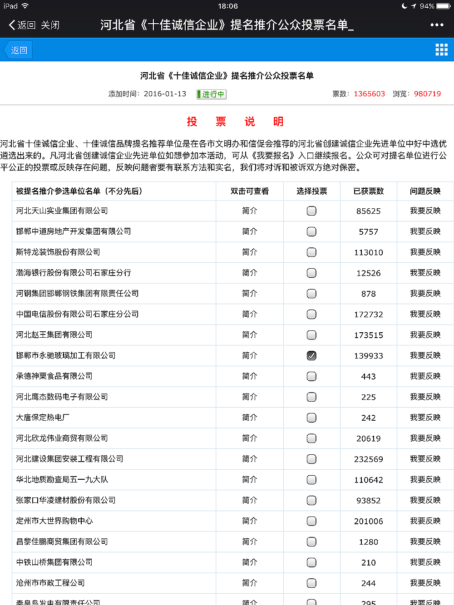
Task: View 简介 of 邯郸市永驰玻璃加工有限公司
Action: [x=250, y=355]
